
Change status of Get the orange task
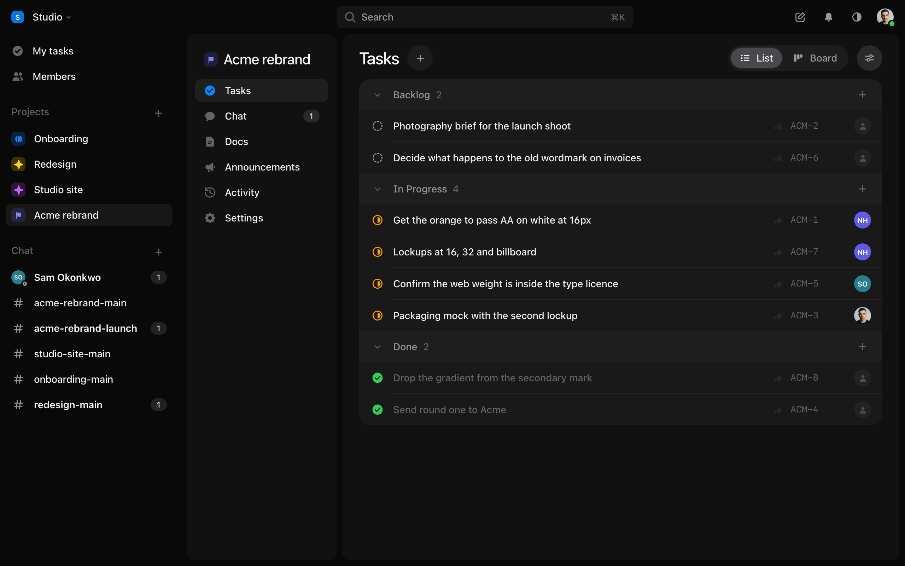coord(377,220)
